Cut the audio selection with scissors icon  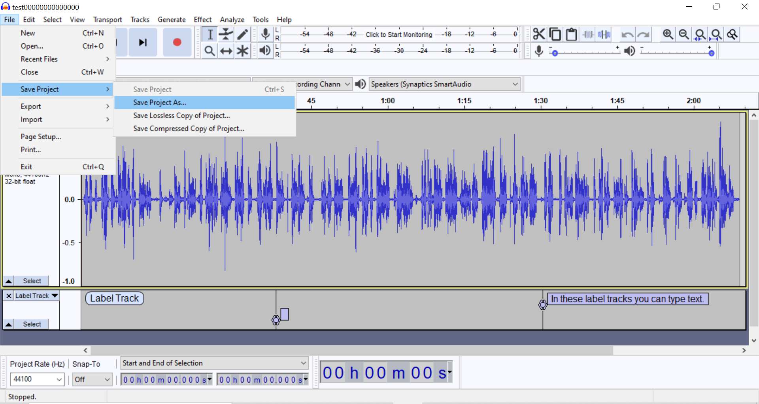coord(539,34)
